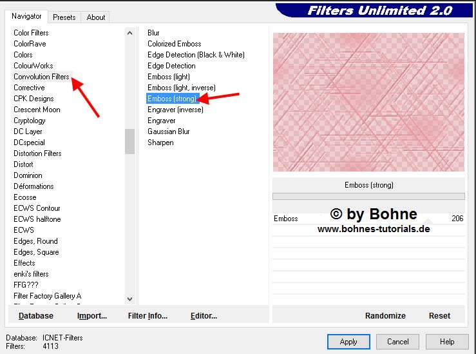Viewport: 476px width, 354px height.
Task: Click the Apply button
Action: [x=348, y=342]
